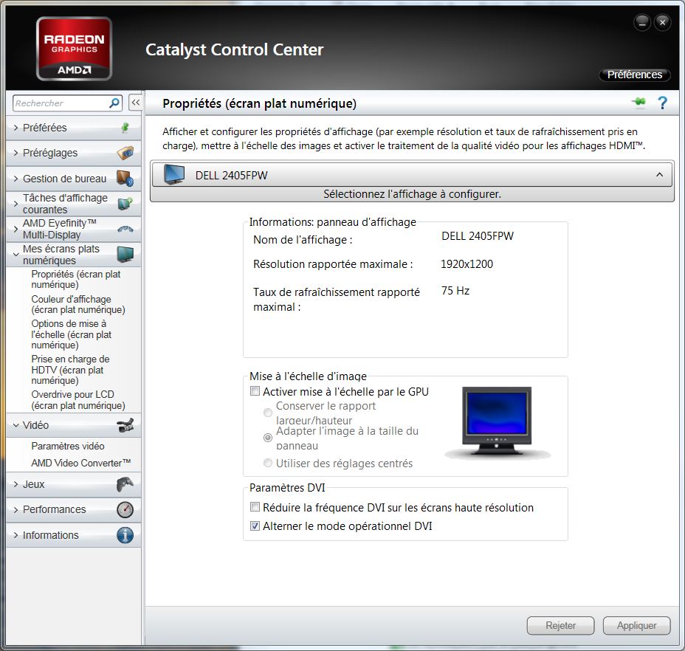Open help with the question mark icon
The width and height of the screenshot is (685, 651).
click(x=662, y=103)
